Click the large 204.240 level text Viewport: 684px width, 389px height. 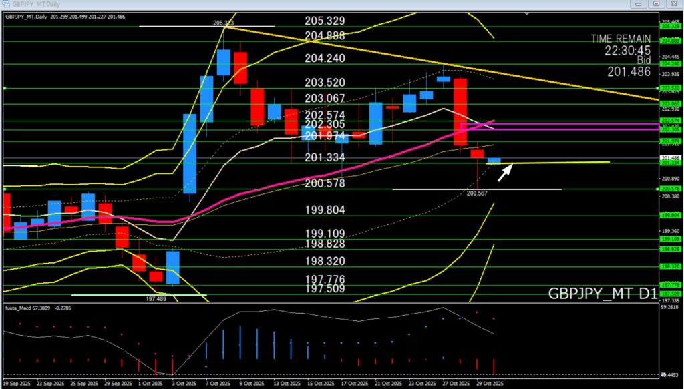pyautogui.click(x=325, y=58)
